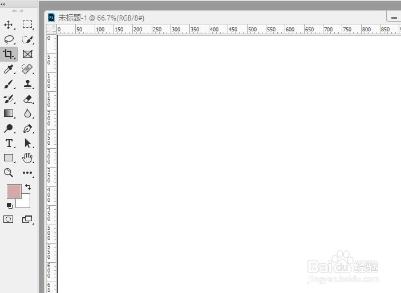This screenshot has width=401, height=293.
Task: Toggle Quick Mask mode
Action: pyautogui.click(x=8, y=219)
